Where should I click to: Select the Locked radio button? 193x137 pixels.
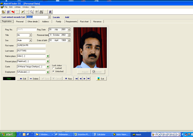click(x=53, y=68)
